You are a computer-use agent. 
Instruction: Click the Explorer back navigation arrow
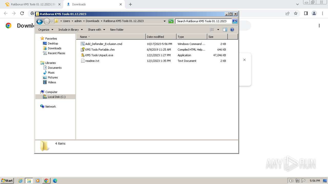[x=39, y=21]
